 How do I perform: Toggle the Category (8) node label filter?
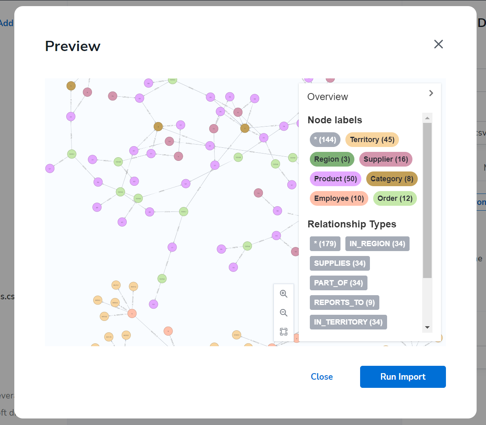[x=392, y=179]
